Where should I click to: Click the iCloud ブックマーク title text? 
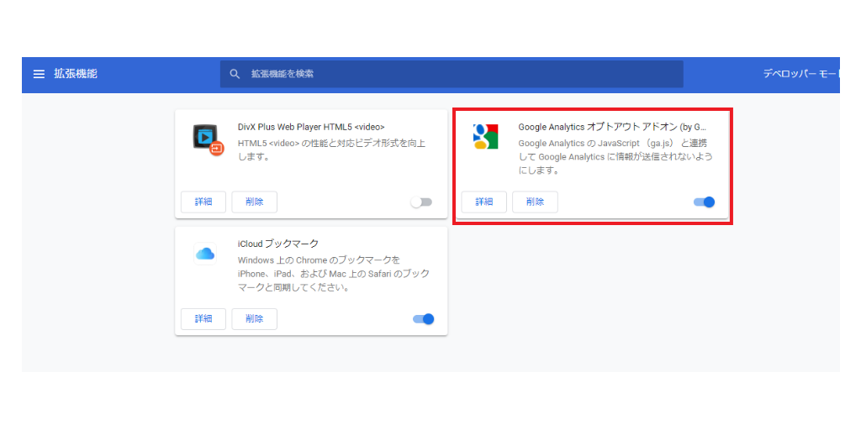[278, 244]
